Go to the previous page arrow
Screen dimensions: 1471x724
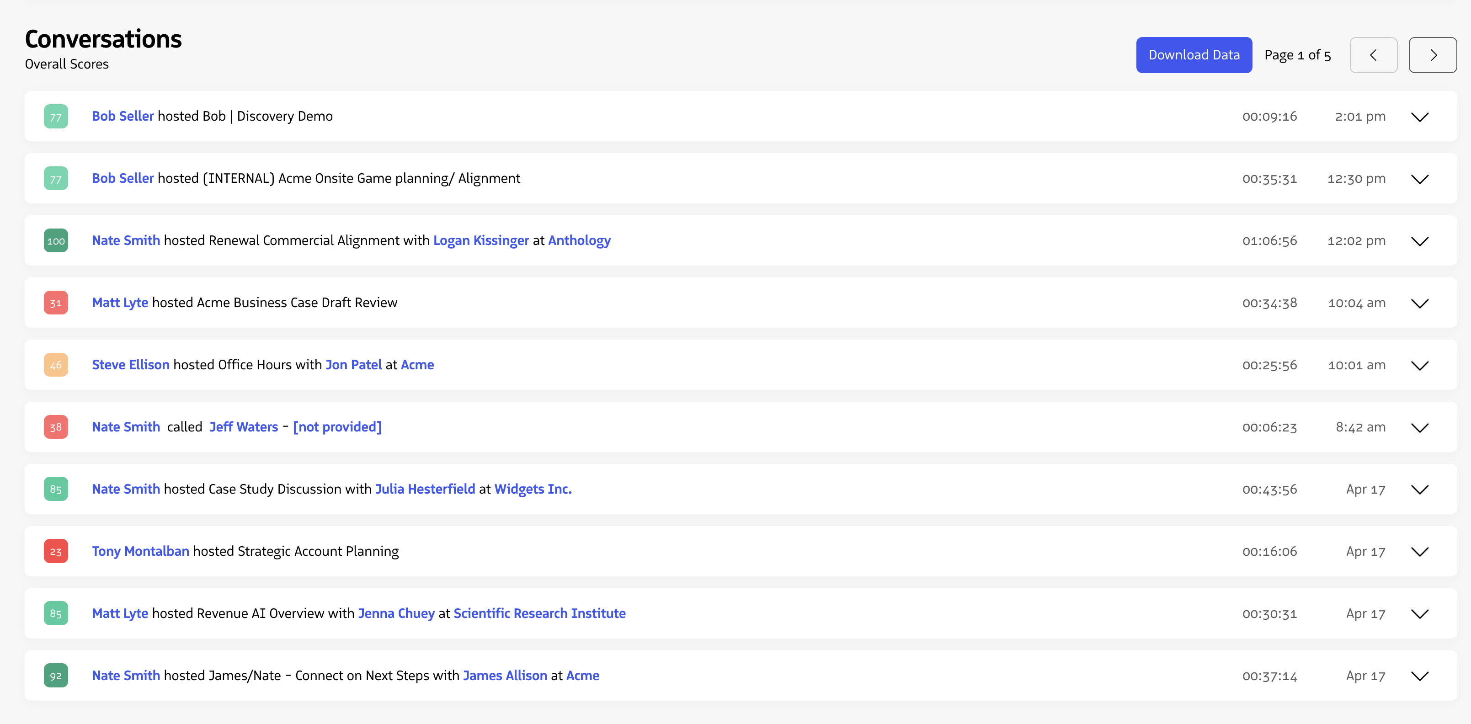tap(1373, 55)
